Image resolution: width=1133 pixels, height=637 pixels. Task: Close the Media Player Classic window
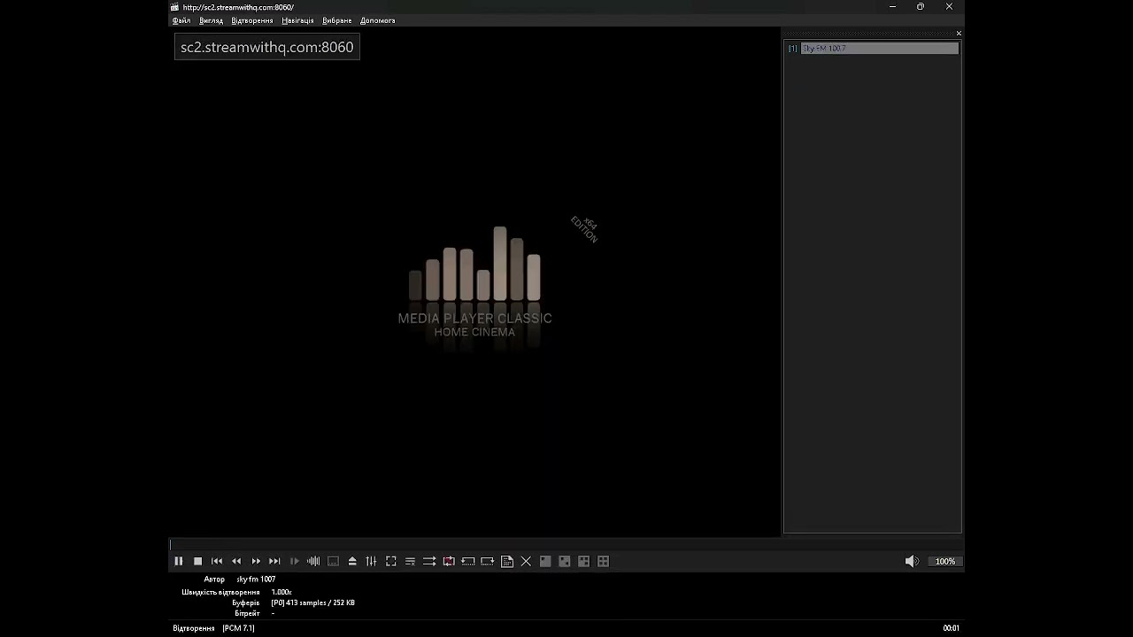949,7
